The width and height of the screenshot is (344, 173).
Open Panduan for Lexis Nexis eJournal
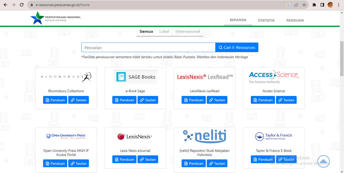point(124,159)
